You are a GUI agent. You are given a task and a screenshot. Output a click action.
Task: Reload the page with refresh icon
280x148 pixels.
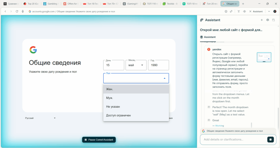(x=17, y=11)
